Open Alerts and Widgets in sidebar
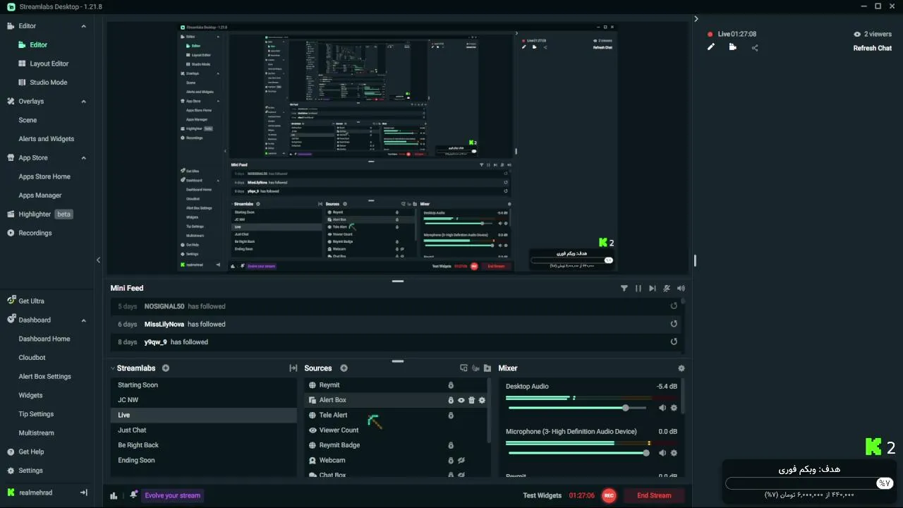This screenshot has height=508, width=903. tap(47, 139)
